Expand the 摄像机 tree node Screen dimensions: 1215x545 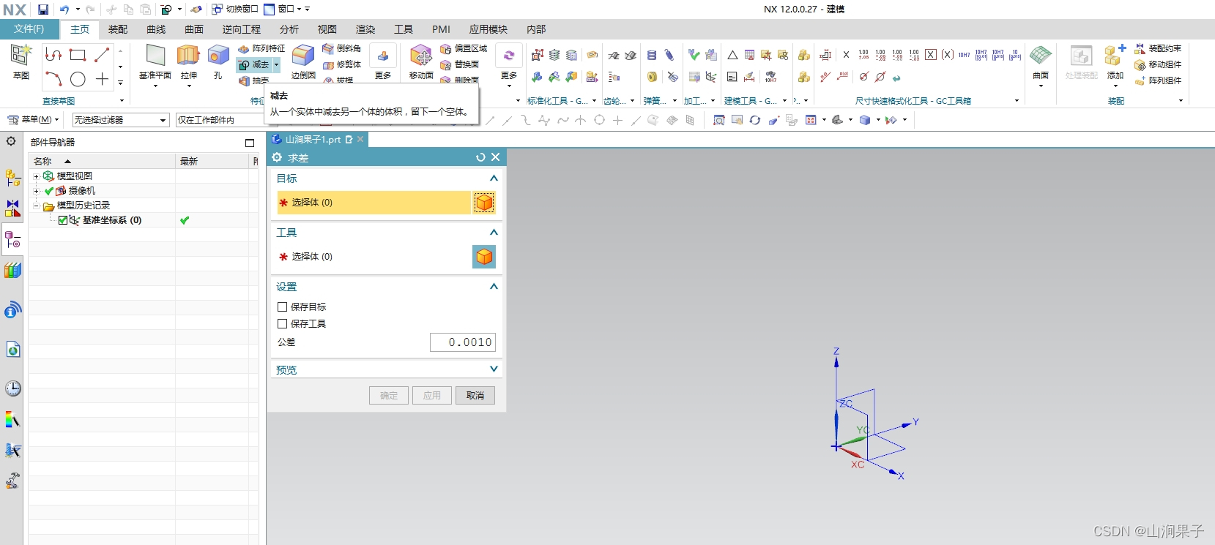(36, 191)
